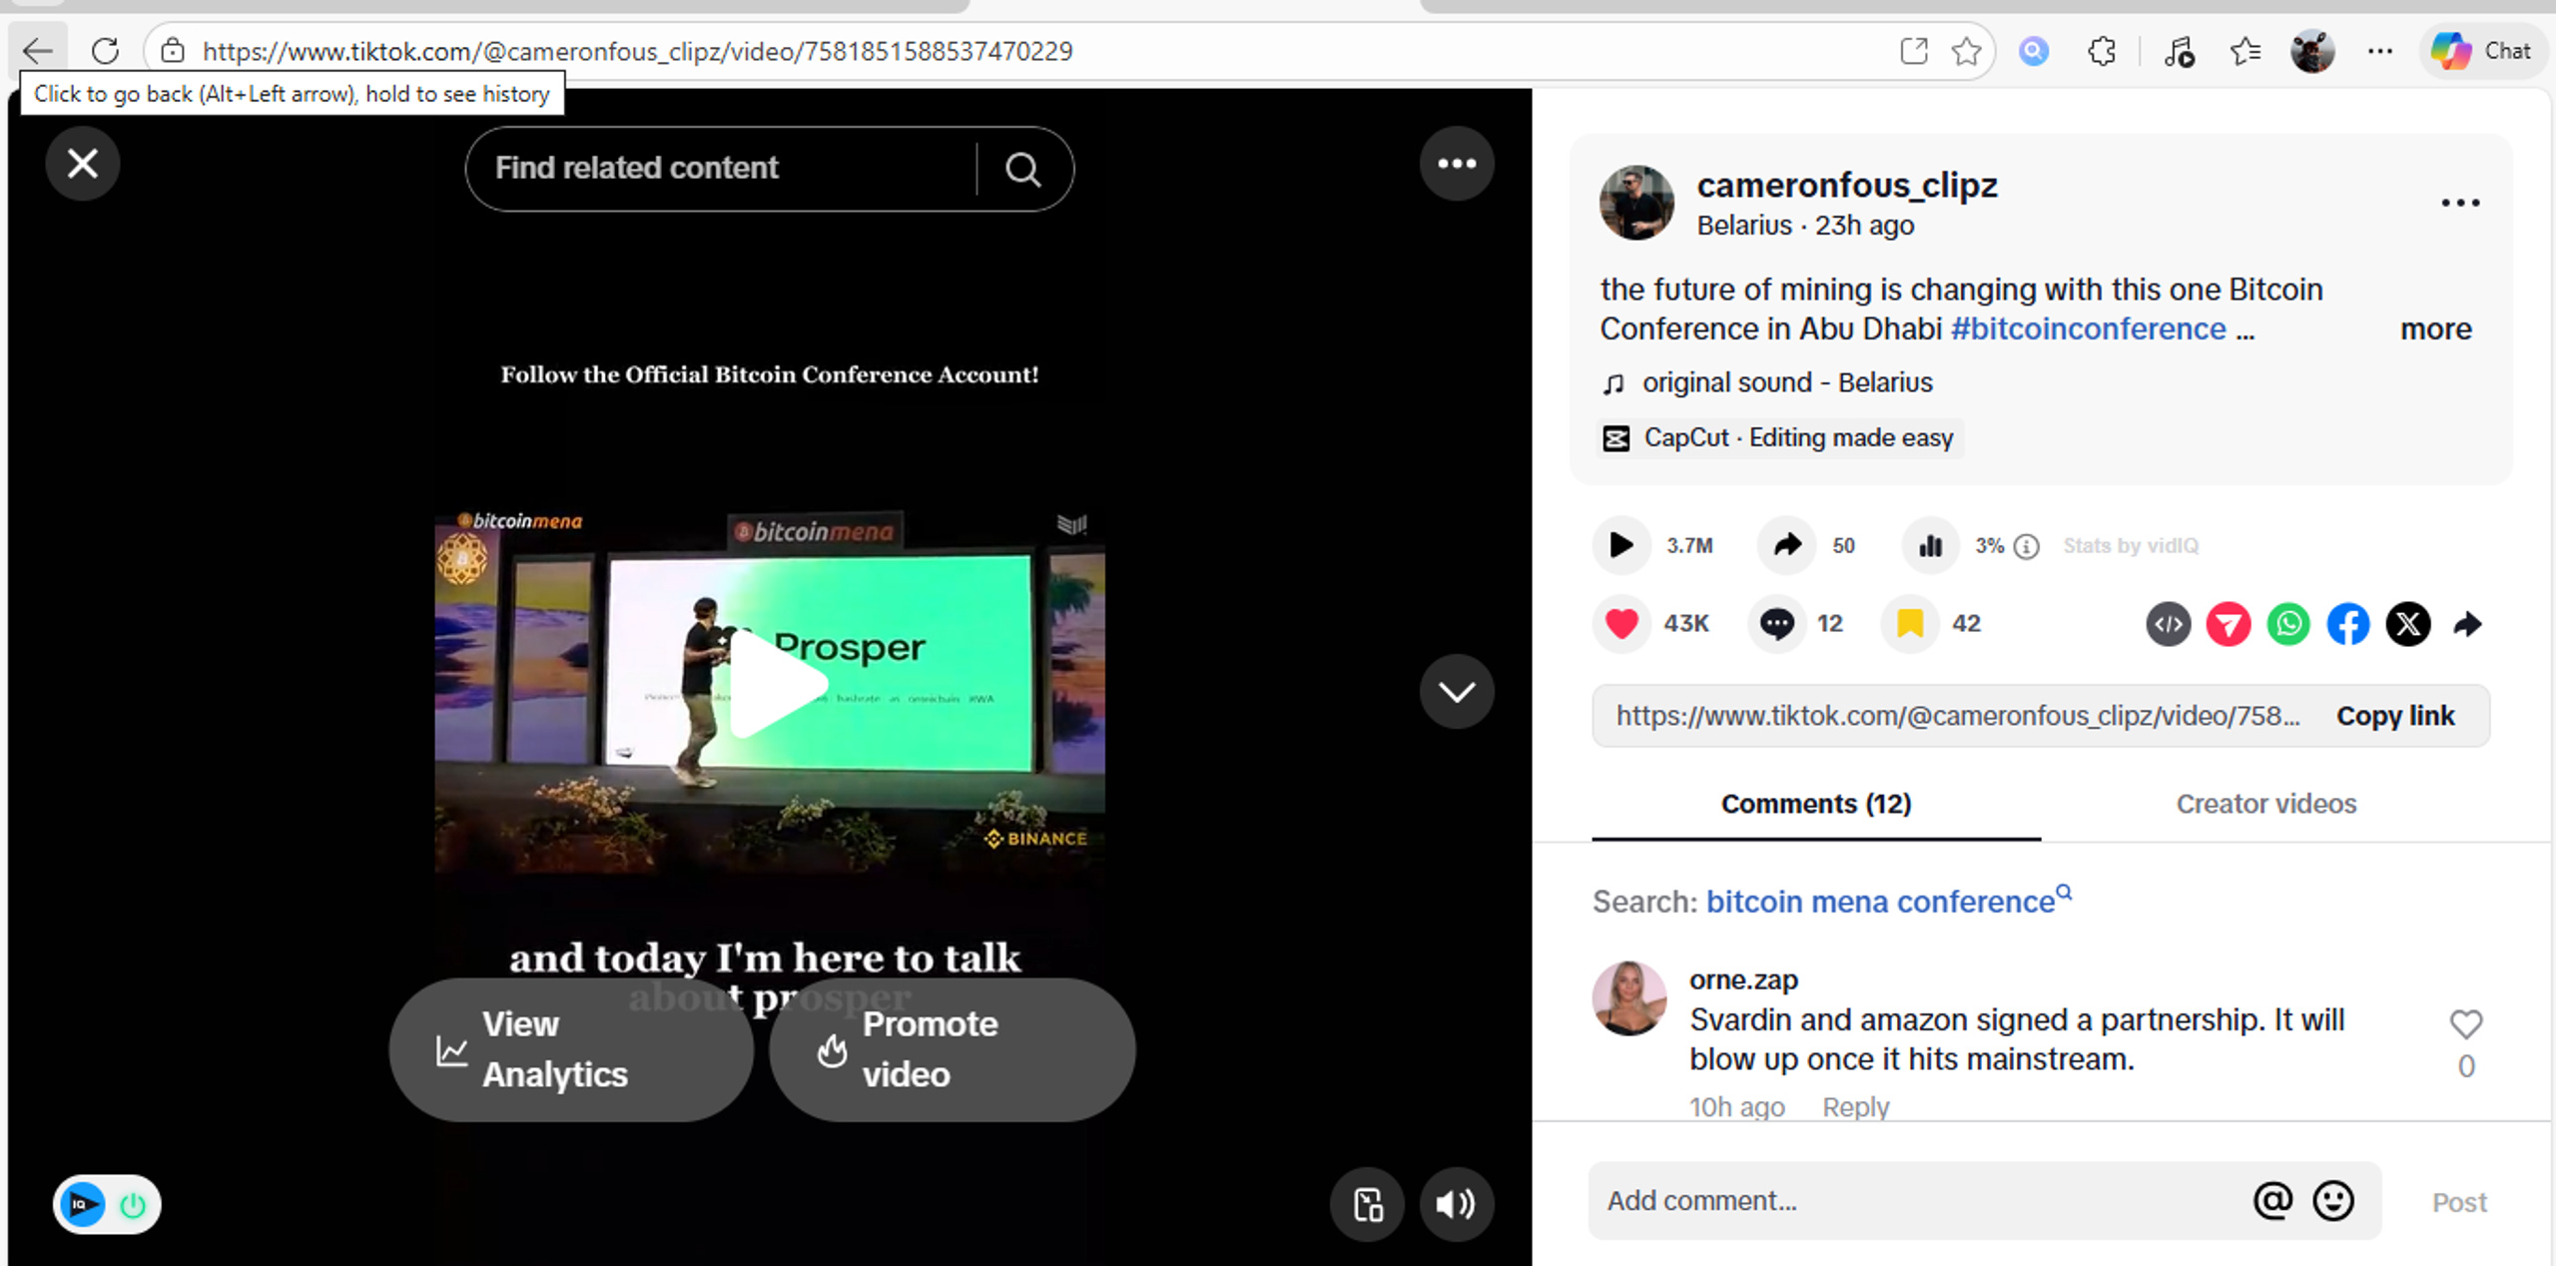
Task: Toggle the vidIQ green power button
Action: click(x=133, y=1205)
